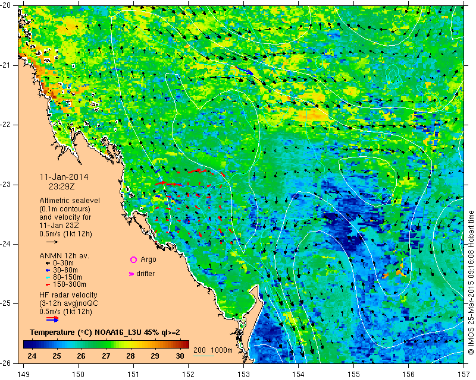Click the 'HF radar velocity' text
This screenshot has height=380, width=476.
pos(68,295)
